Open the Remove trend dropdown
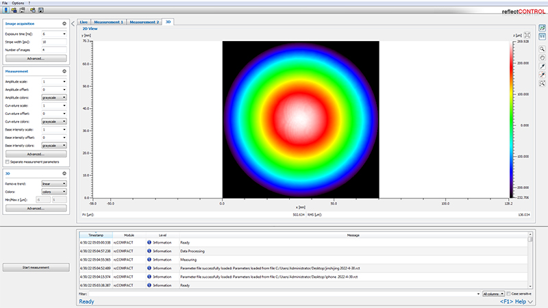 (53, 183)
